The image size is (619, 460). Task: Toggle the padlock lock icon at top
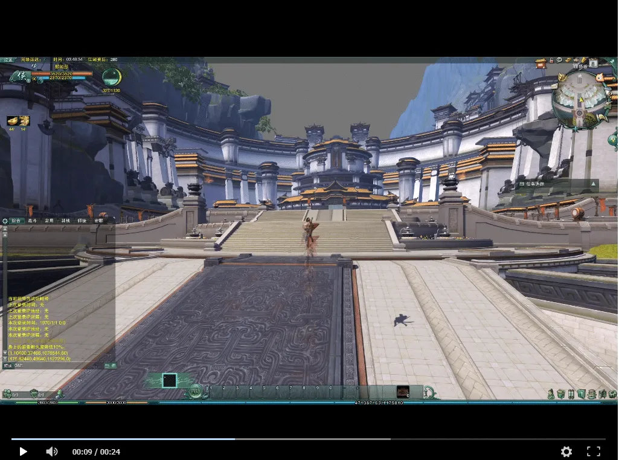551,60
